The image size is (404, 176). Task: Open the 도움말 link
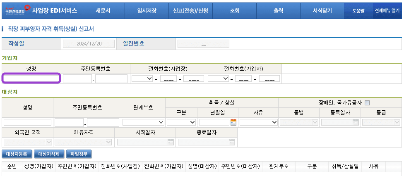(358, 11)
